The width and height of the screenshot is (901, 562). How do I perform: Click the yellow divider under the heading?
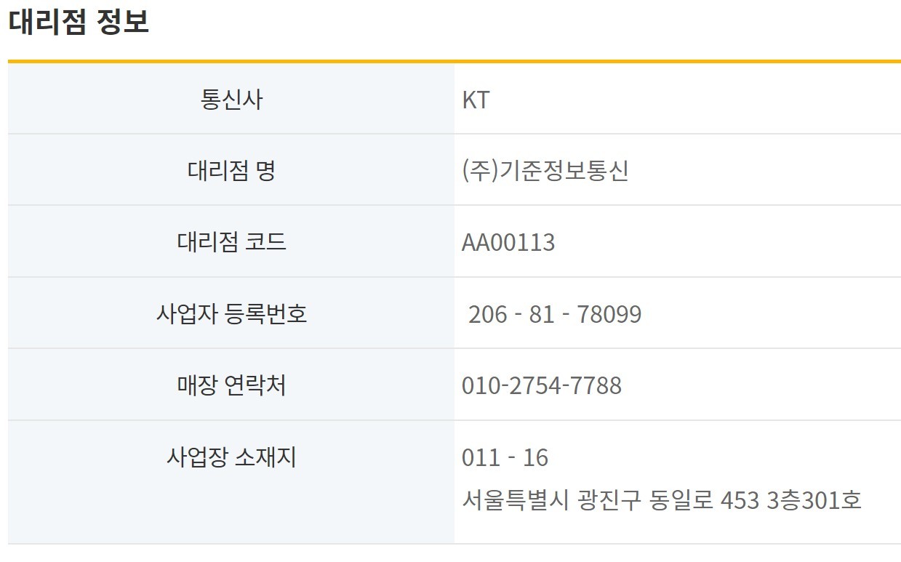tap(454, 62)
